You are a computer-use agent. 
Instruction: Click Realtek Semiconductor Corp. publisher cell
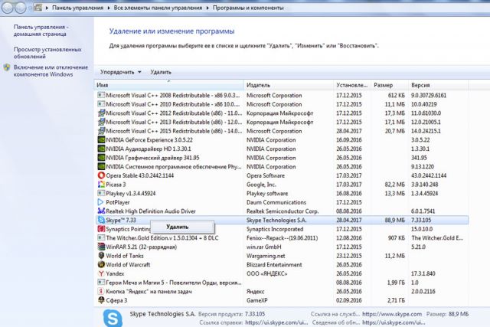point(283,211)
